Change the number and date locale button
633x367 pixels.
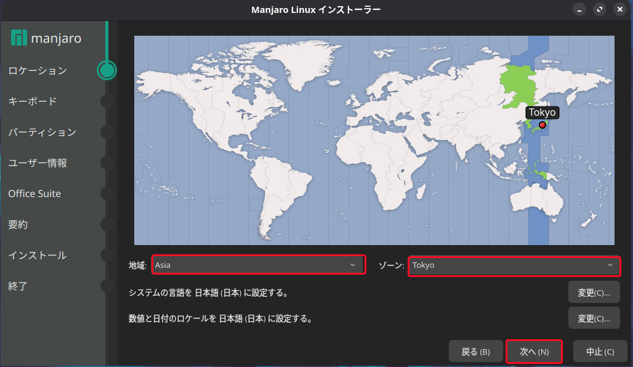click(594, 318)
